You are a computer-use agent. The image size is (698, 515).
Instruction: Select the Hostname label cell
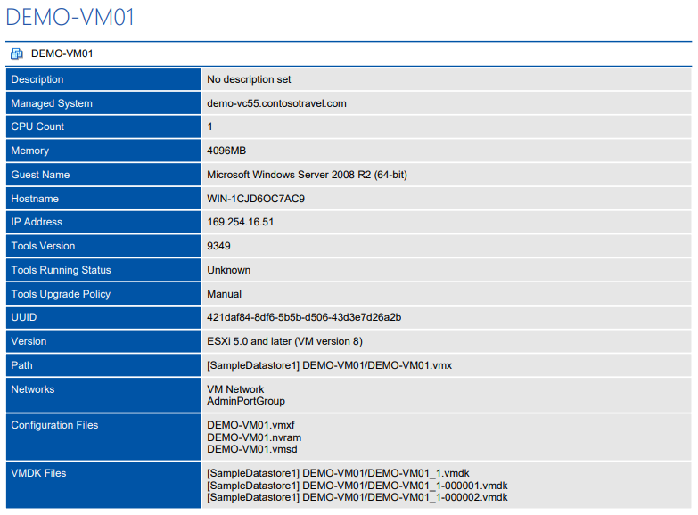tap(103, 199)
